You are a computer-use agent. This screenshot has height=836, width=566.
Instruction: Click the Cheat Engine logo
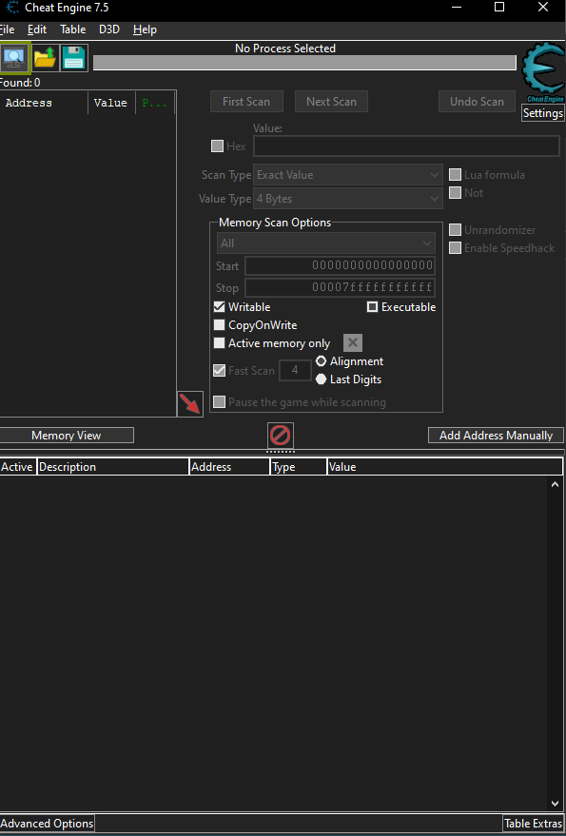[543, 72]
